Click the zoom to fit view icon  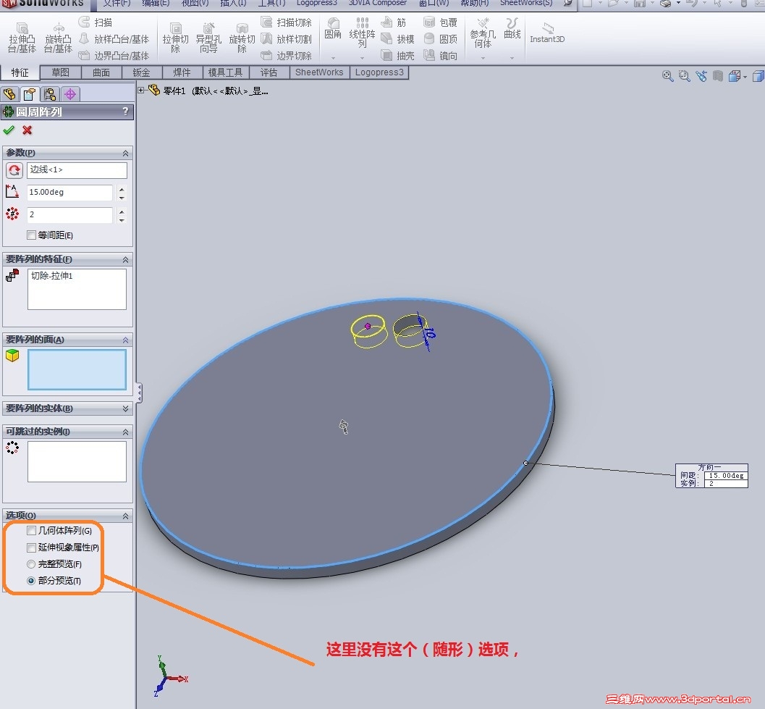click(667, 76)
